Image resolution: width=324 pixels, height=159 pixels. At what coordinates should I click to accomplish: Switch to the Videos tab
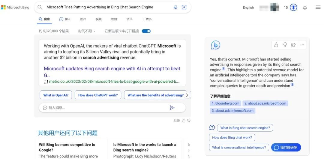(99, 19)
